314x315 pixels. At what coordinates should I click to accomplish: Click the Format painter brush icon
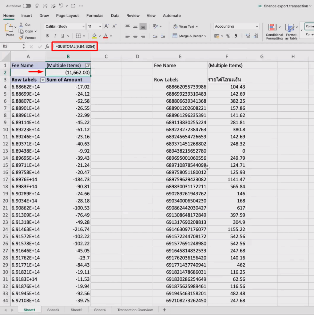pos(21,38)
